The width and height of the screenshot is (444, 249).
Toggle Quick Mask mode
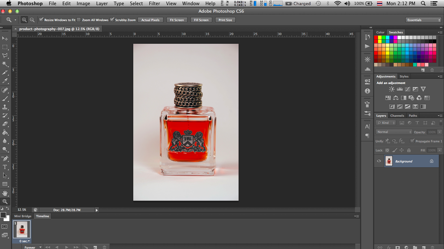5,227
